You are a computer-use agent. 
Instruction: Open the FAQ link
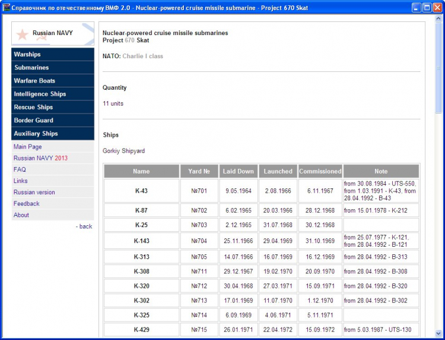20,169
